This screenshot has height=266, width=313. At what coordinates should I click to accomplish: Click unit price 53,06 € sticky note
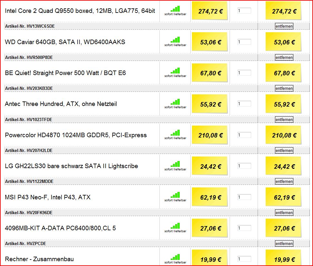(x=210, y=42)
